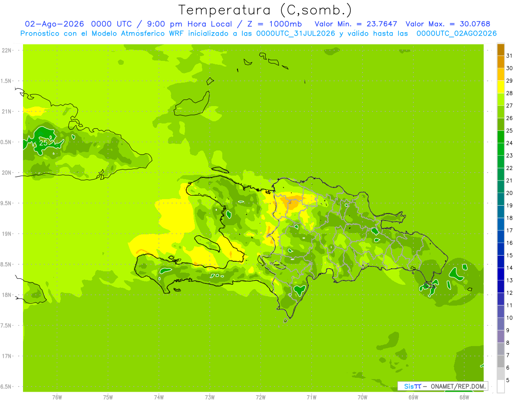Click the "70W" longitude label

pyautogui.click(x=362, y=397)
